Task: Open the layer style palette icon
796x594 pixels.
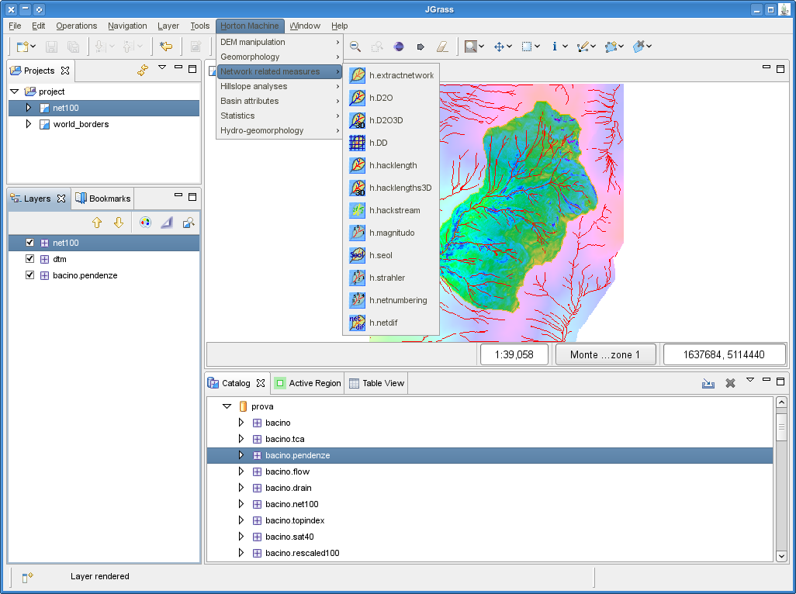Action: click(145, 223)
